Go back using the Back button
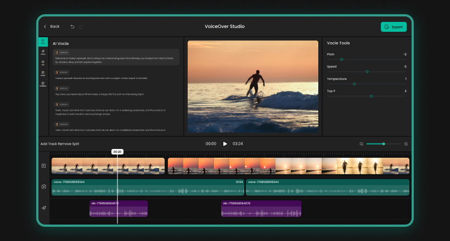 click(x=52, y=26)
